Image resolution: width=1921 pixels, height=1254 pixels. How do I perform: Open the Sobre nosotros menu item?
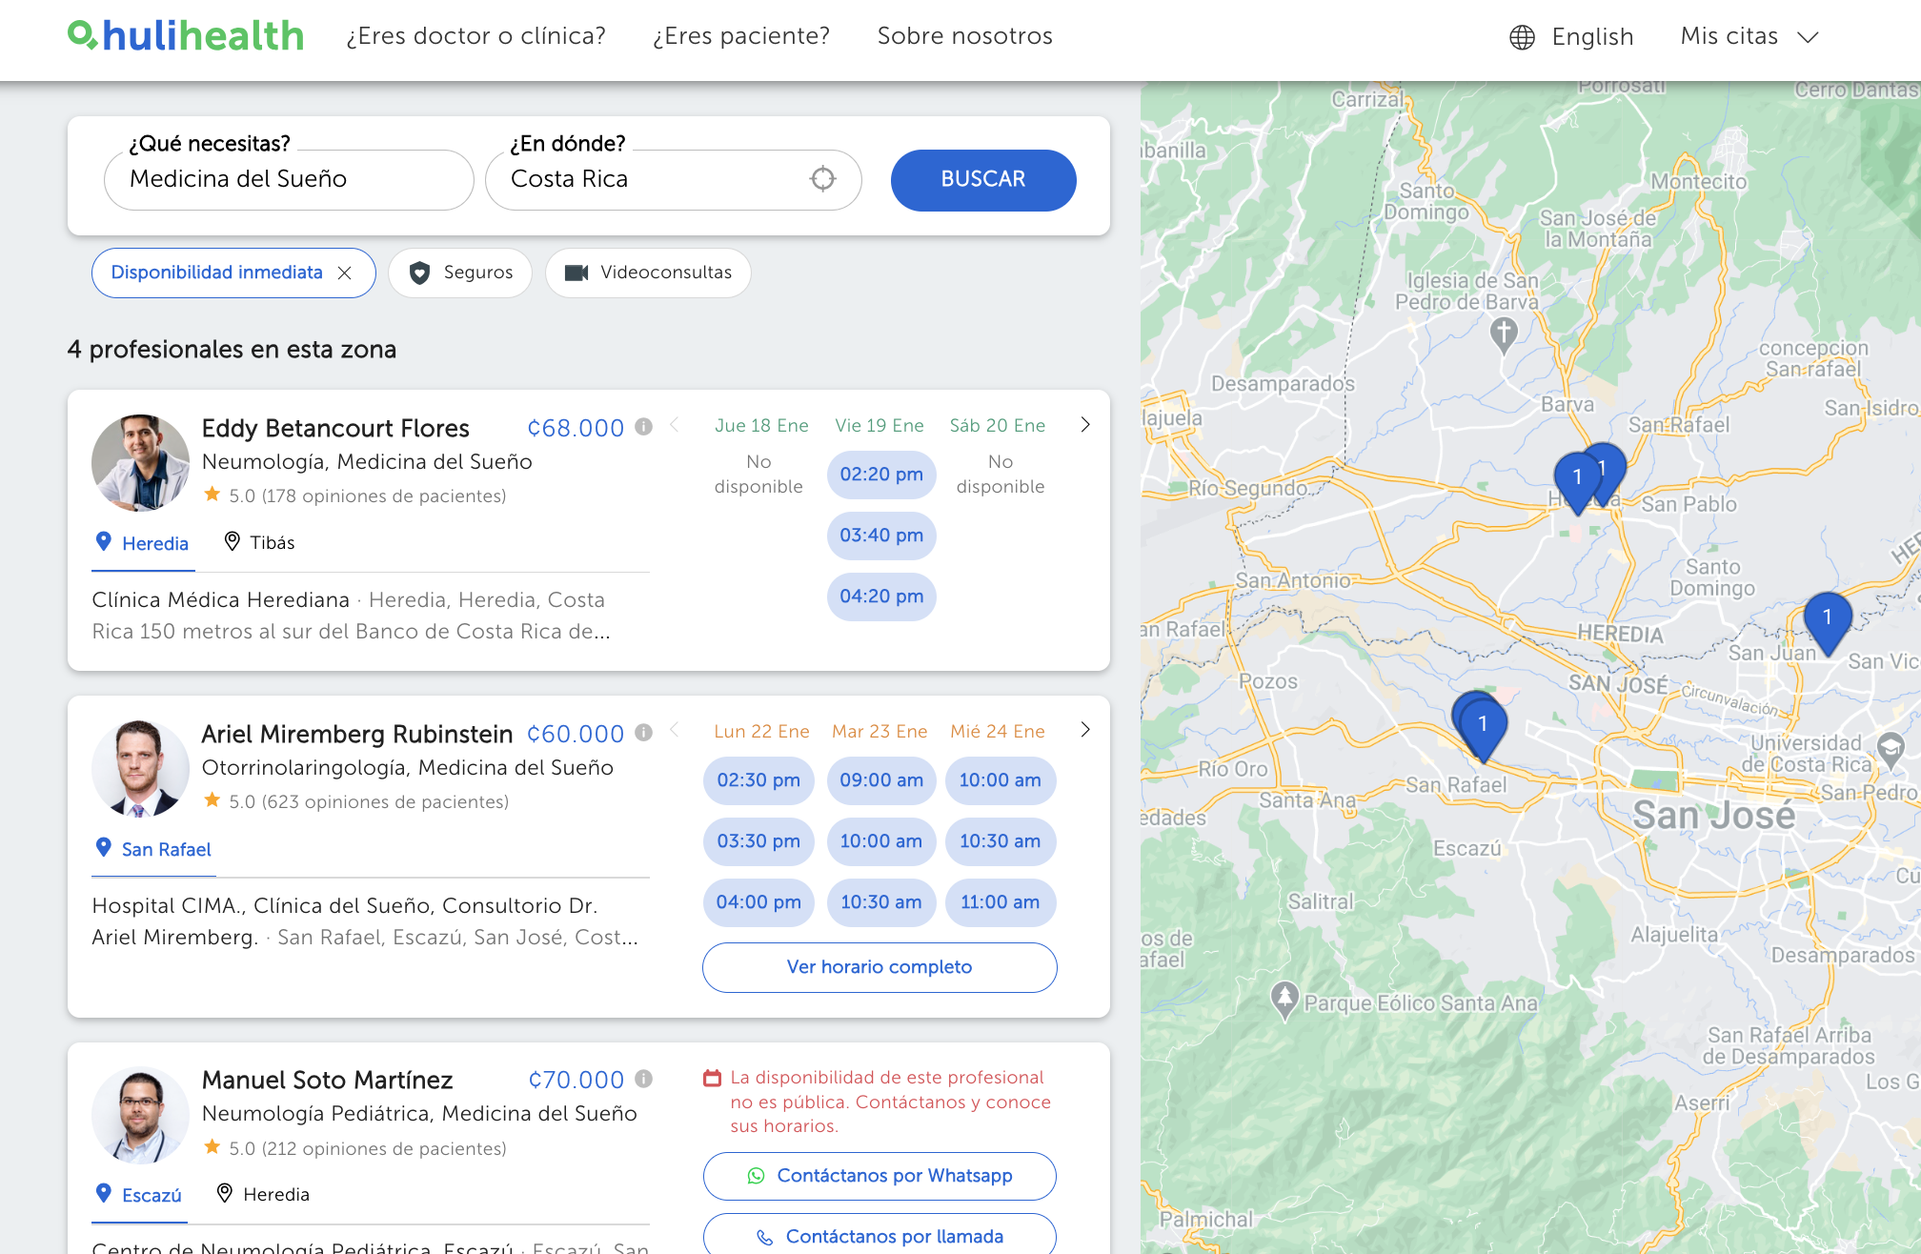(964, 36)
